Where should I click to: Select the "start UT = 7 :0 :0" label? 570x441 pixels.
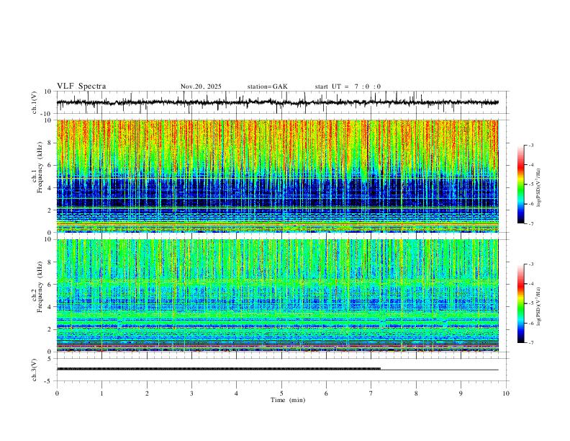[348, 86]
